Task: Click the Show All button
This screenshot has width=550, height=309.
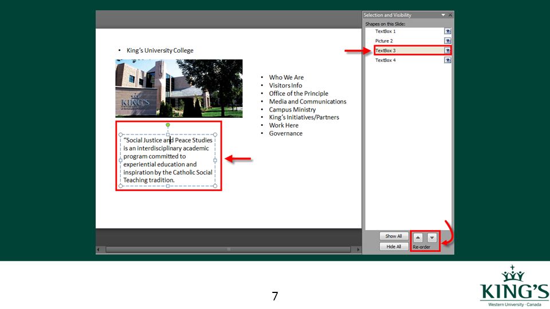Action: (394, 236)
